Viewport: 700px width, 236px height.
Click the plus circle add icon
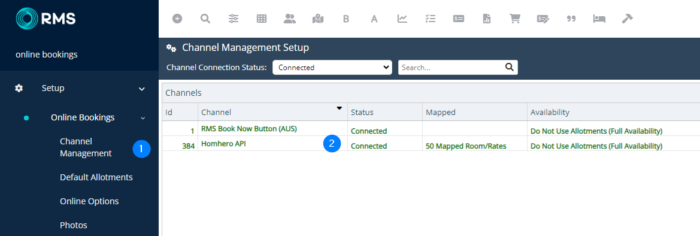(177, 19)
